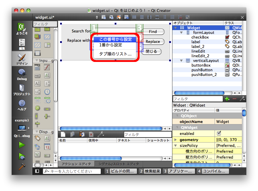Collapse the verticalLayout tree node

pyautogui.click(x=182, y=61)
